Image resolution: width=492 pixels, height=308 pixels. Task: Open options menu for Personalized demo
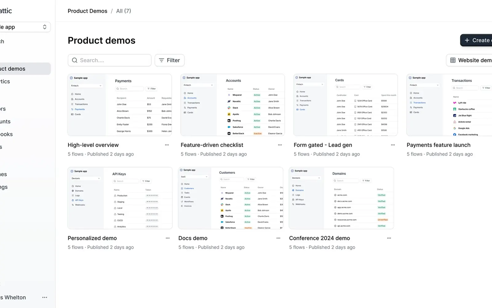(x=168, y=238)
